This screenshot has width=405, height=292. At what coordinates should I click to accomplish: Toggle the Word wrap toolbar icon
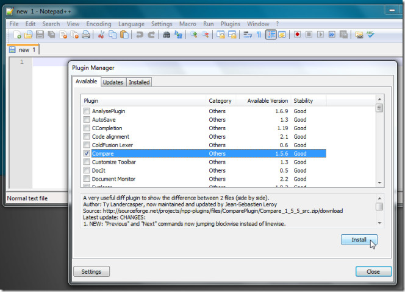click(248, 35)
